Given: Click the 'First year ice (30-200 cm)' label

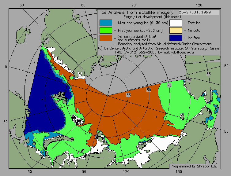Looking at the screenshot, I should (140, 31).
